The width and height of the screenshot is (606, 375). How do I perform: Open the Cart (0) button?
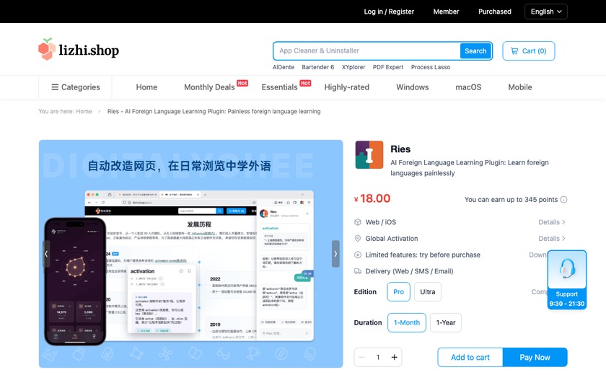click(528, 51)
